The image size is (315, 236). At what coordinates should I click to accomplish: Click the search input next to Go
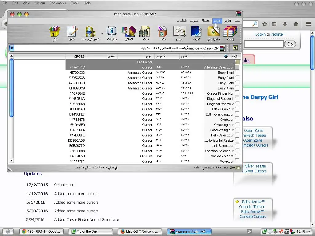(x=263, y=44)
